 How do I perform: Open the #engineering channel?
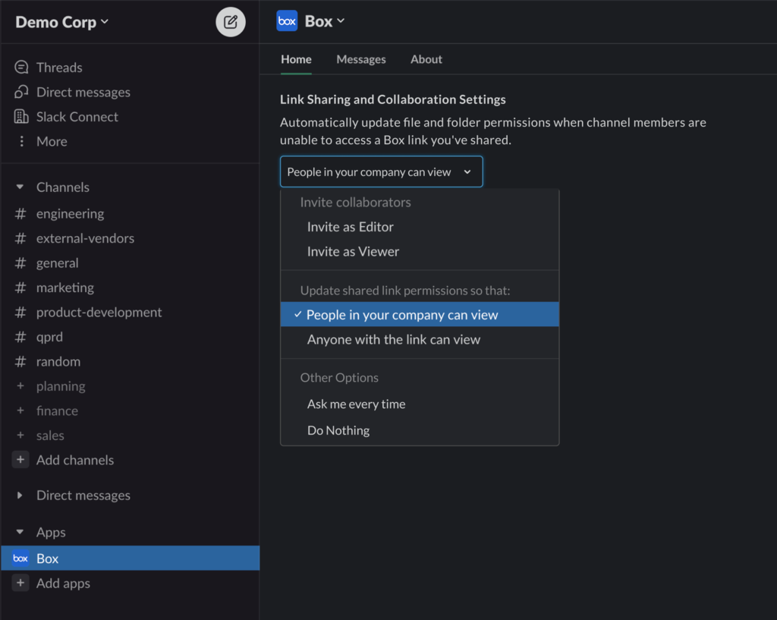click(70, 214)
